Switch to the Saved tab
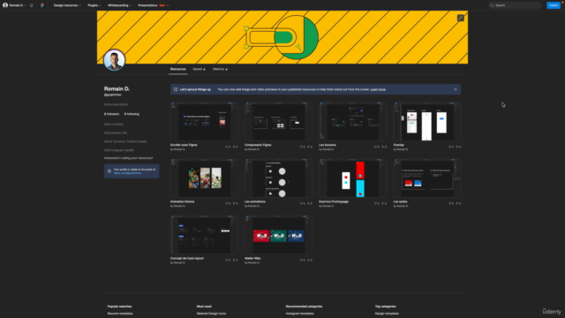The image size is (565, 318). tap(199, 69)
